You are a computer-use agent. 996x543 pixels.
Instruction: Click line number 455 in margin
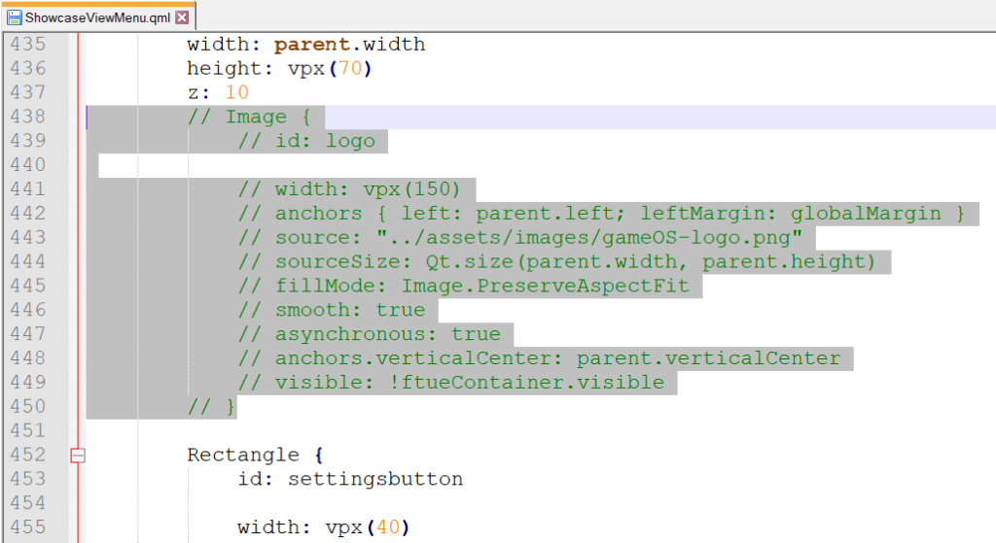click(28, 527)
